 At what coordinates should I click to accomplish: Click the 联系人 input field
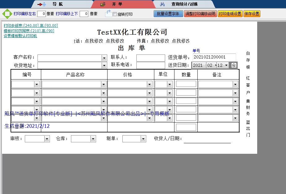click(150, 57)
